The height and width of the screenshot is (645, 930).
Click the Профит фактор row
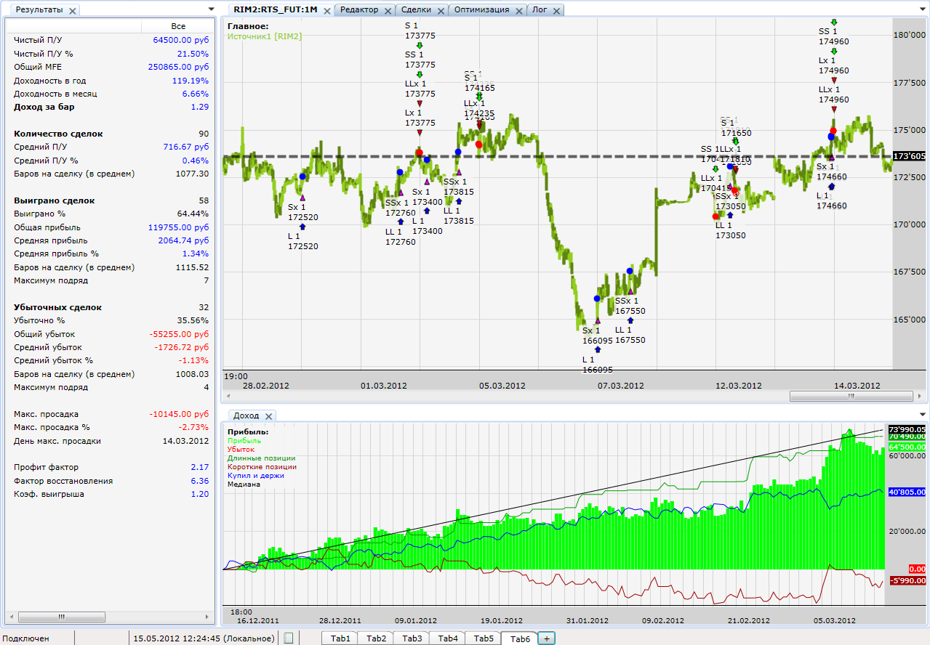[111, 467]
